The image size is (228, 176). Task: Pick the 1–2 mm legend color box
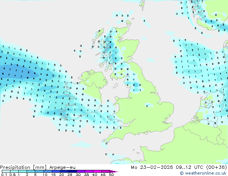point(23,171)
